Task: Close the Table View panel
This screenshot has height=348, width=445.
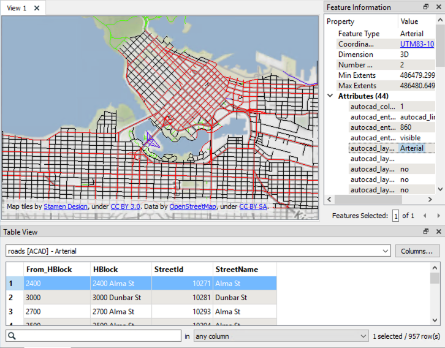Action: 438,232
